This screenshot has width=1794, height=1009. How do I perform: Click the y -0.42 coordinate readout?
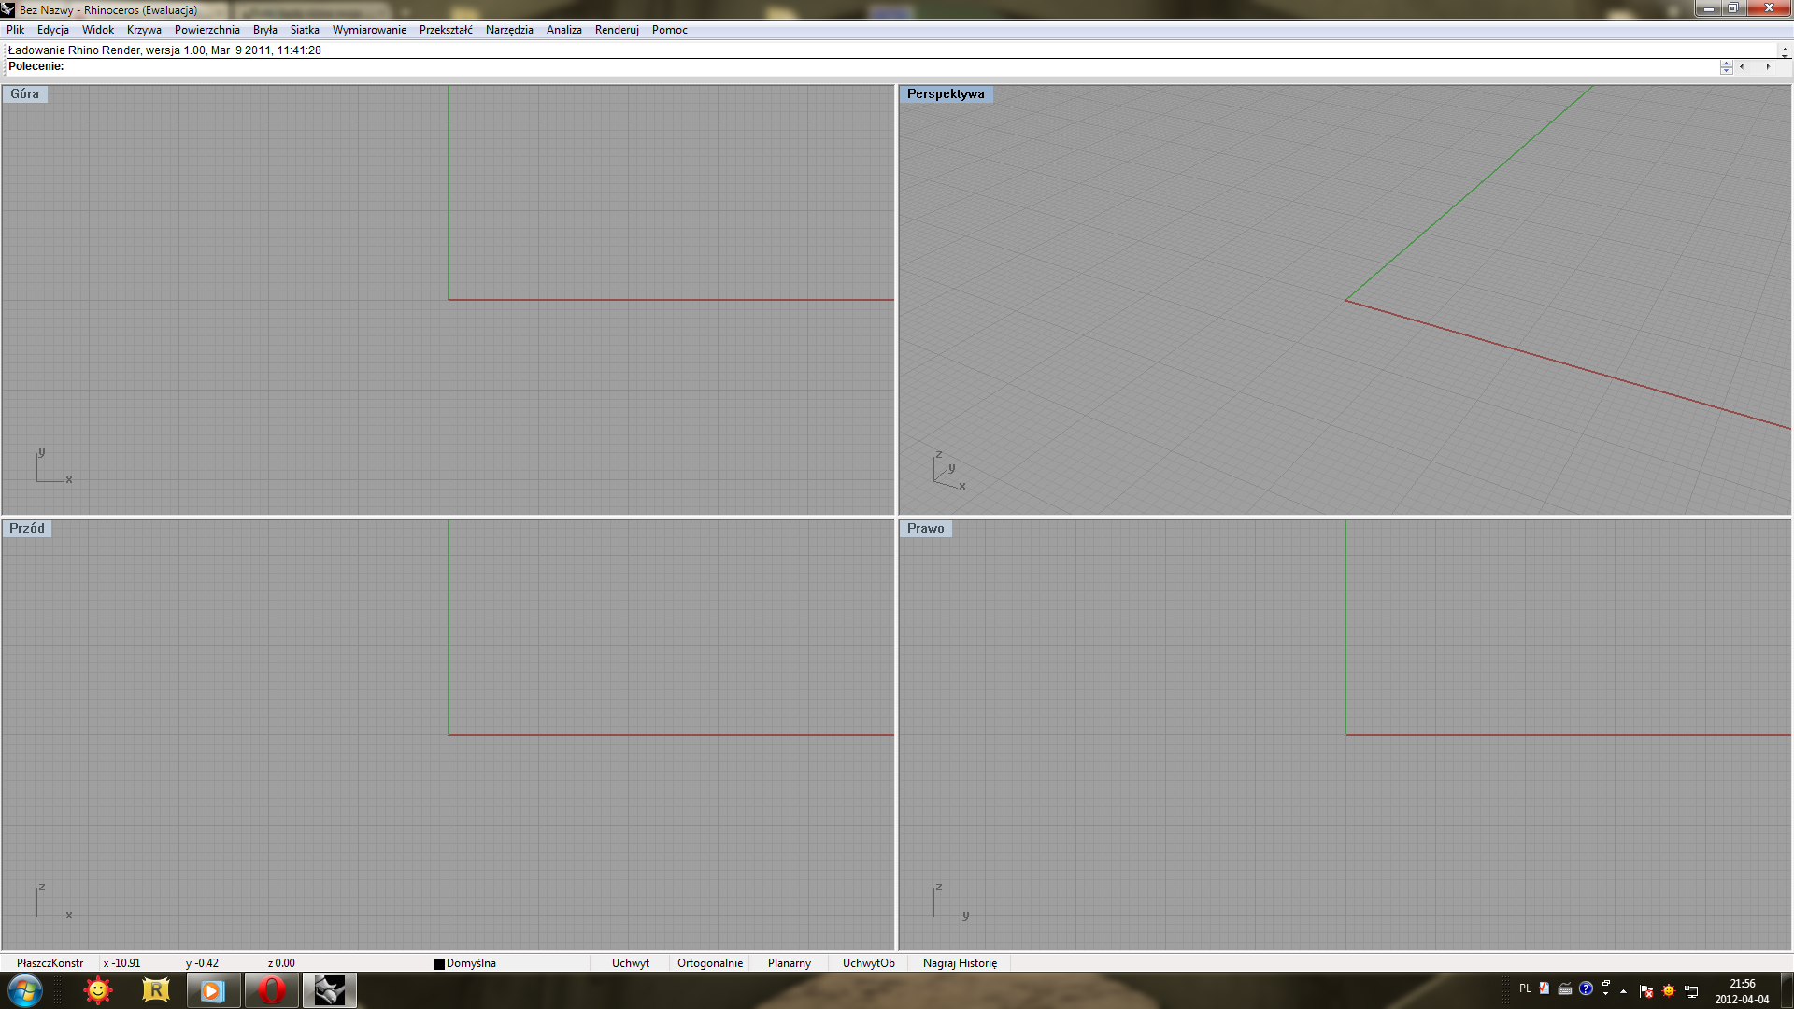tap(202, 963)
